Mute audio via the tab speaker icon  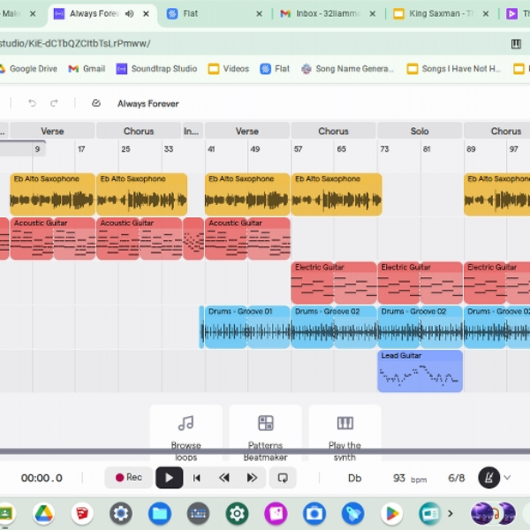[129, 14]
